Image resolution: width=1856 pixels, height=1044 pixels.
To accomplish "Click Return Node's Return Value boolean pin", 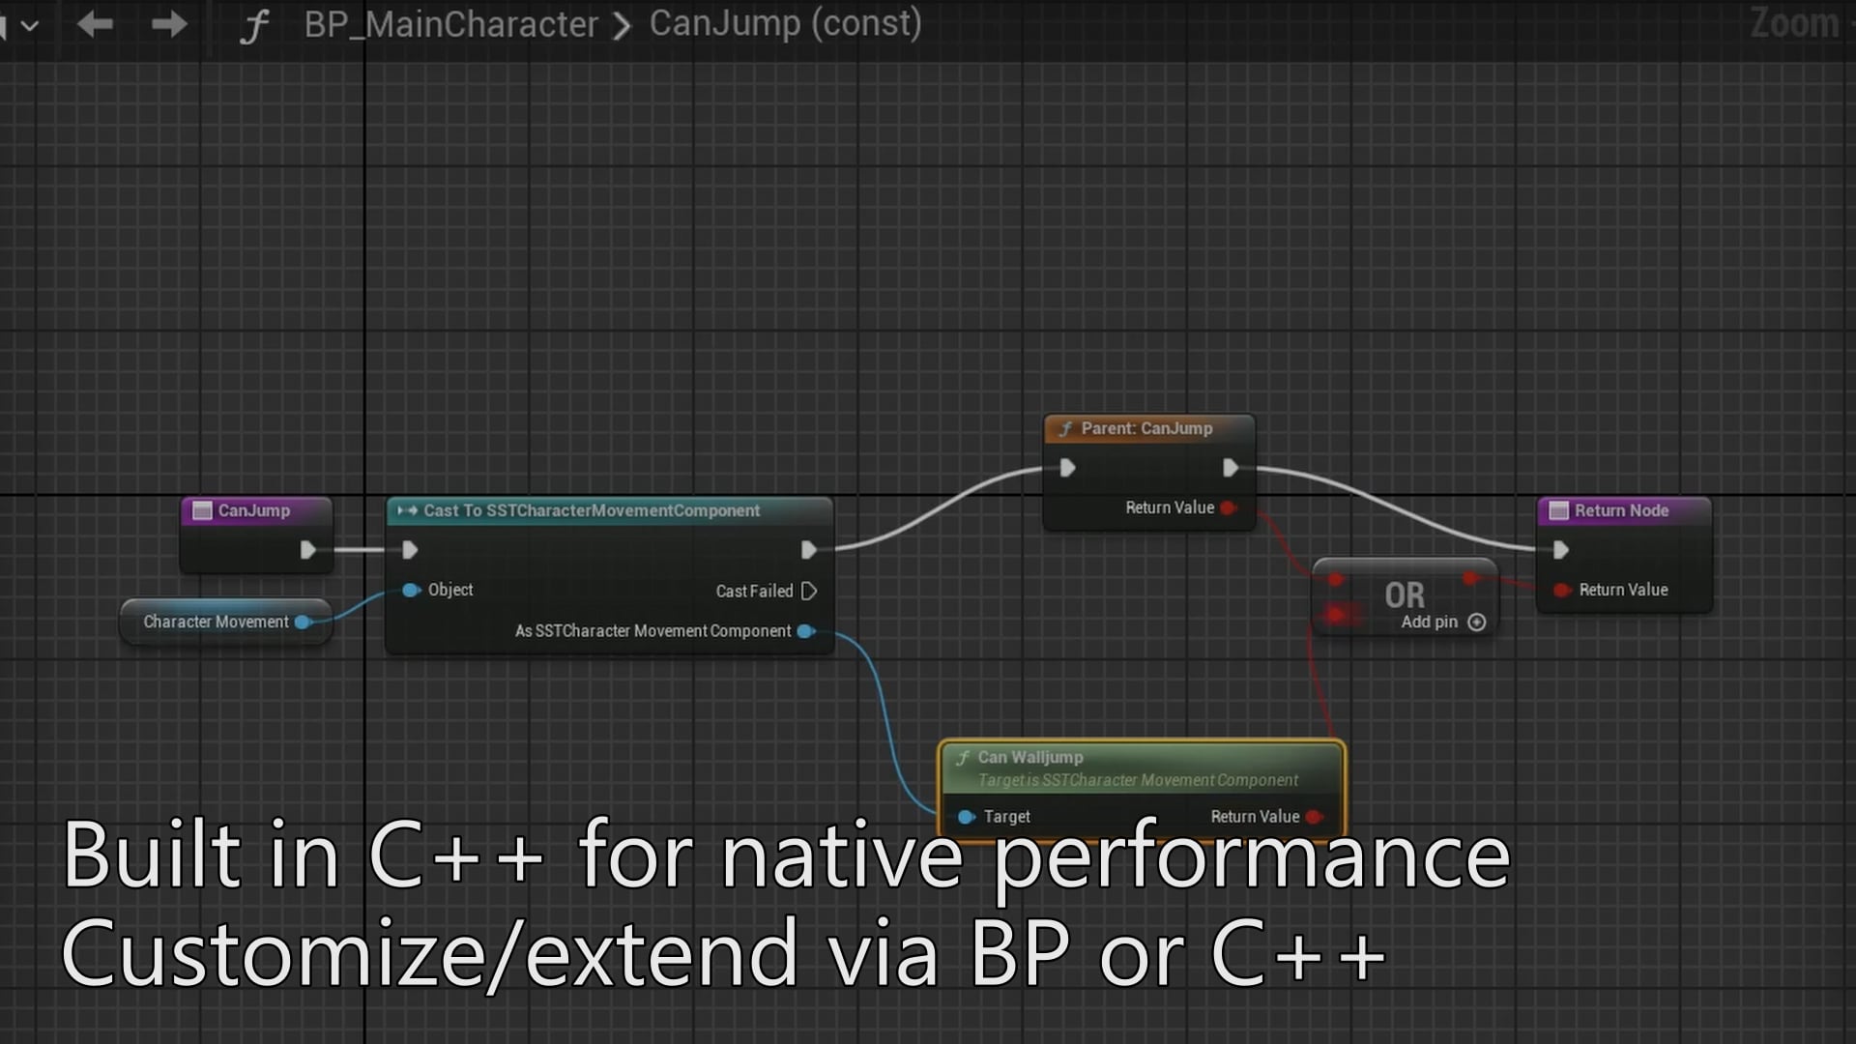I will tap(1561, 590).
